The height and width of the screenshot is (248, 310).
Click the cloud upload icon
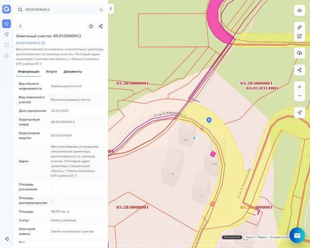(x=299, y=53)
